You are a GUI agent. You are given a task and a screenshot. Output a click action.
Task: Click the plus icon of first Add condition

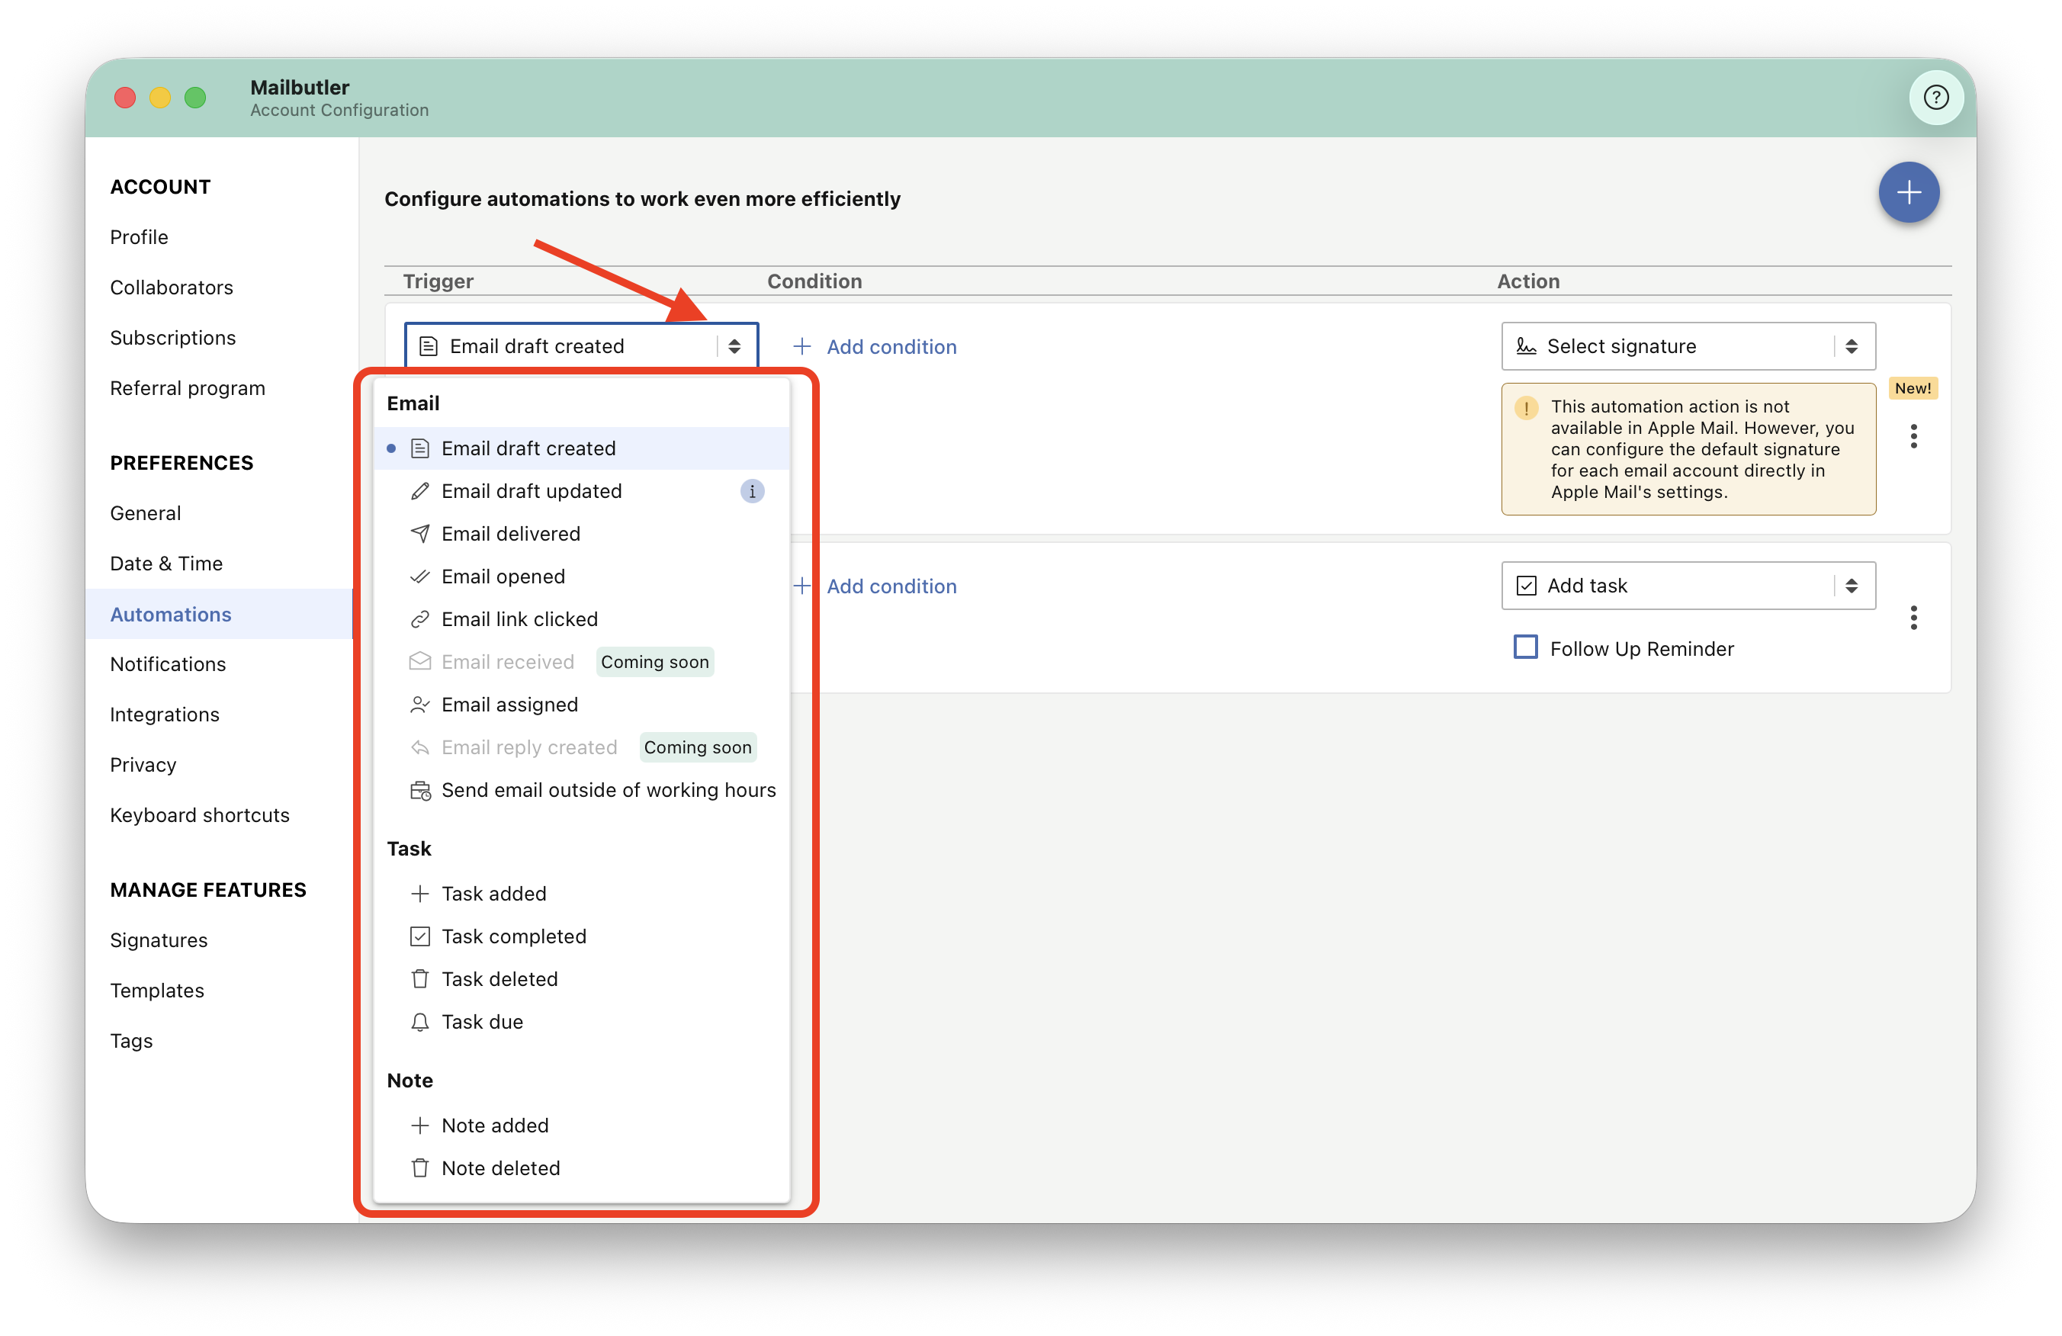[x=802, y=346]
